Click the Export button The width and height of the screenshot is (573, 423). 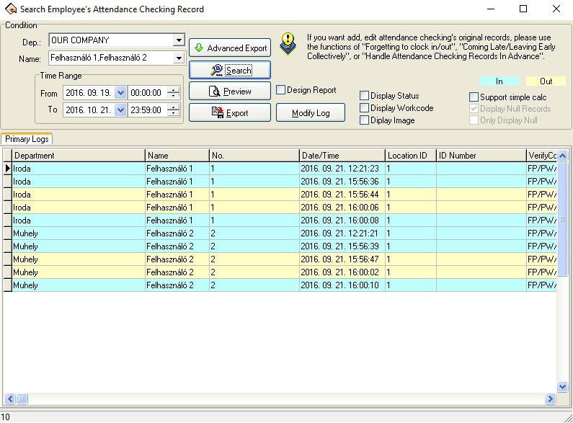pyautogui.click(x=230, y=112)
